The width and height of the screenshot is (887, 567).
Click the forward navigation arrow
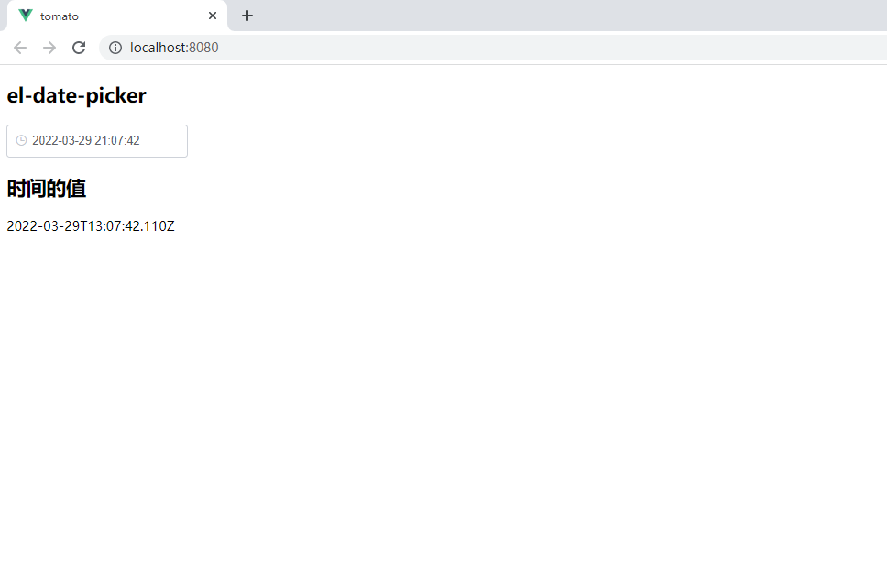(49, 47)
